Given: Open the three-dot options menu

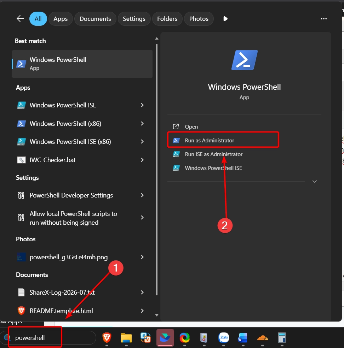Looking at the screenshot, I should click(324, 19).
